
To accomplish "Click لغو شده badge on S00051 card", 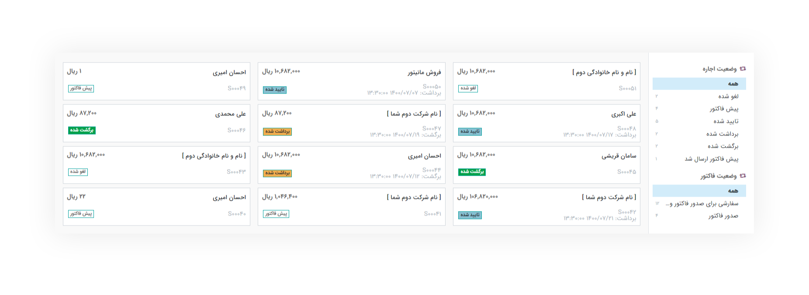I will pyautogui.click(x=468, y=88).
